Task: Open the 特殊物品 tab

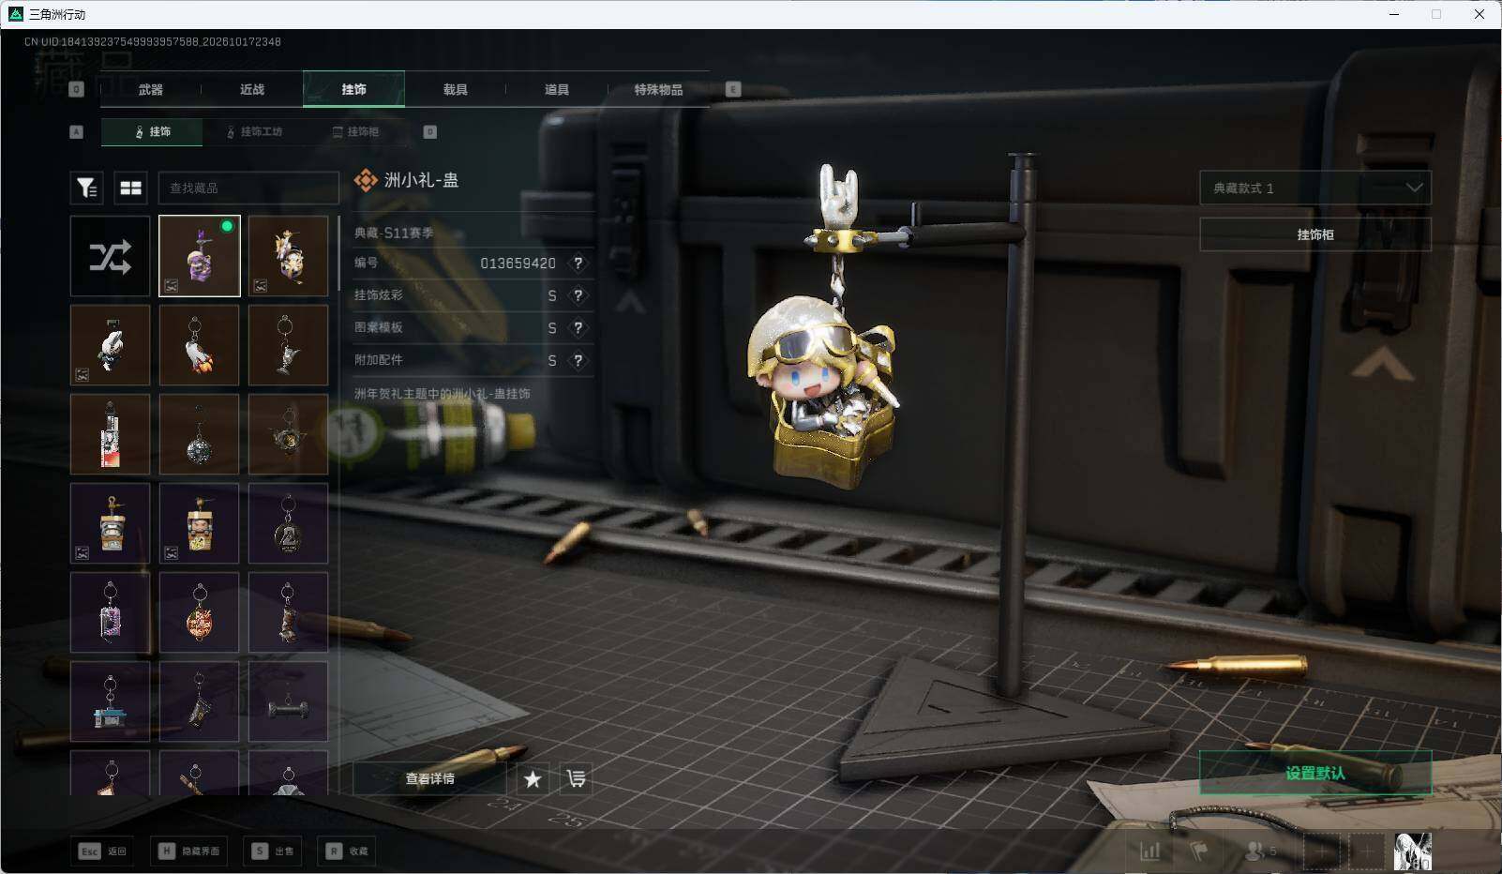Action: tap(658, 89)
